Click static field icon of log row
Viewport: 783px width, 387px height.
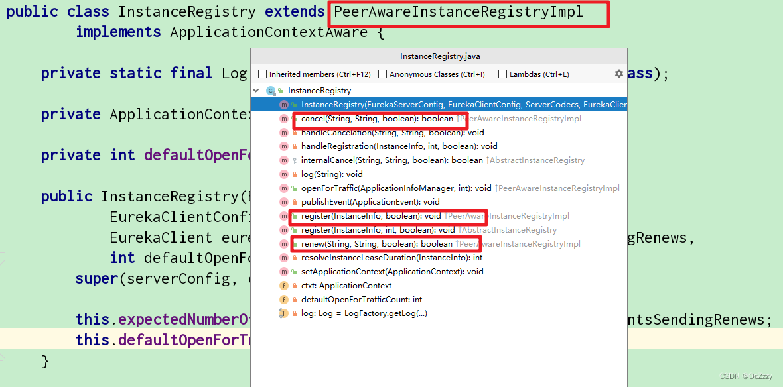coord(283,313)
